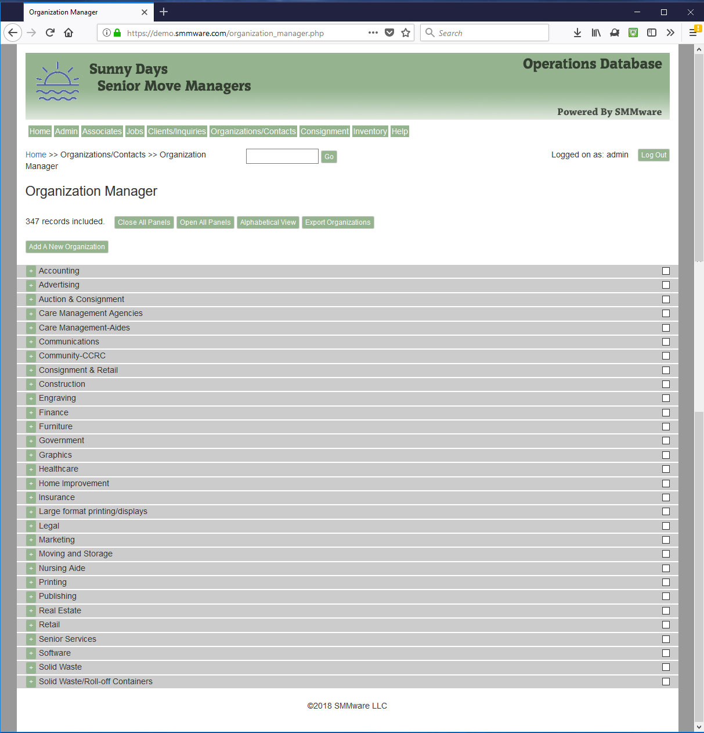Click Export Organizations button
The height and width of the screenshot is (733, 704).
tap(338, 222)
